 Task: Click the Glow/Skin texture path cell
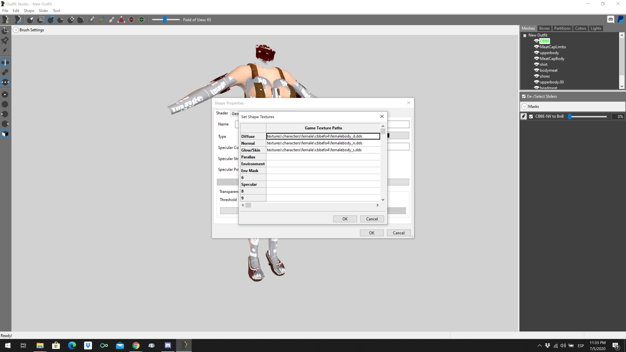pos(323,150)
